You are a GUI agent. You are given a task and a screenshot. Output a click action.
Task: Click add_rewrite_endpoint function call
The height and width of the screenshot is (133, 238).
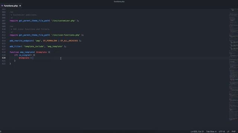point(21,41)
